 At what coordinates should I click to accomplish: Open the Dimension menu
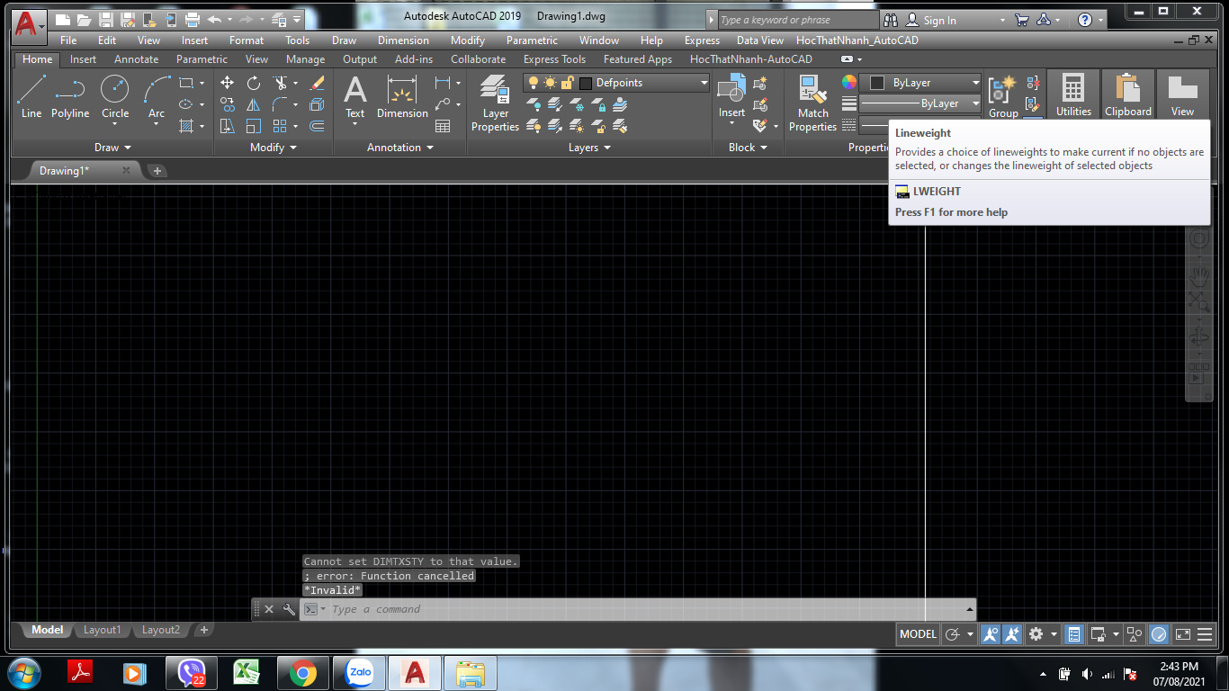404,40
